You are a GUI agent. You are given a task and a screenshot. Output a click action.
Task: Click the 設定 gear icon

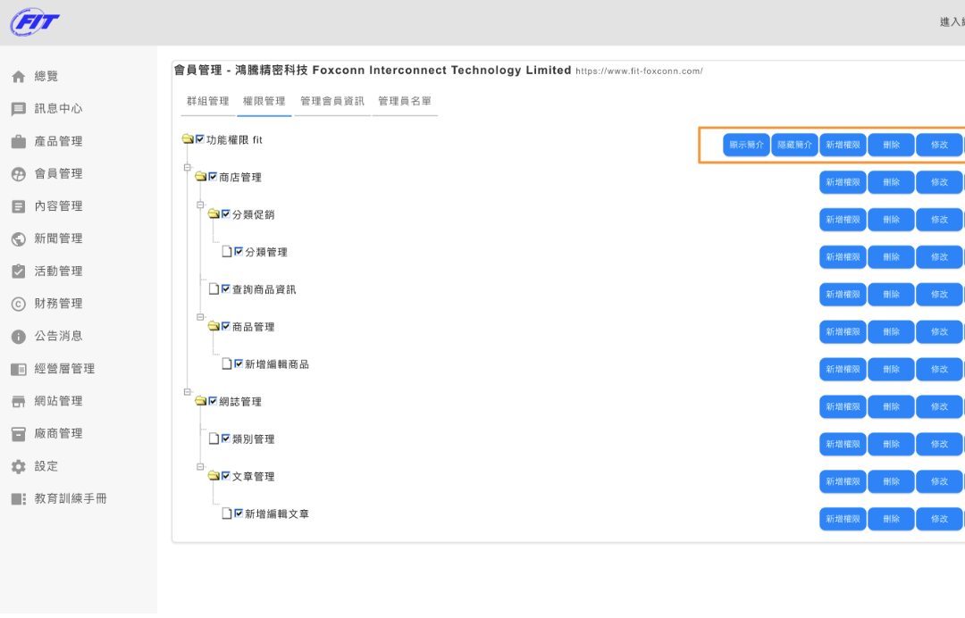(x=19, y=467)
